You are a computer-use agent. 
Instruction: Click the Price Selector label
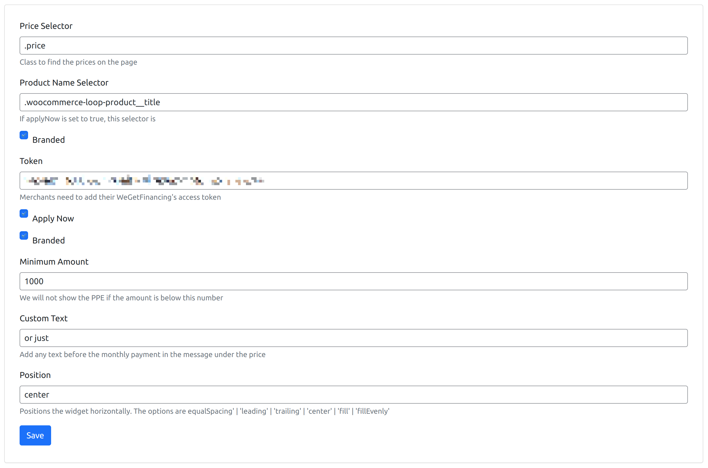[x=46, y=26]
